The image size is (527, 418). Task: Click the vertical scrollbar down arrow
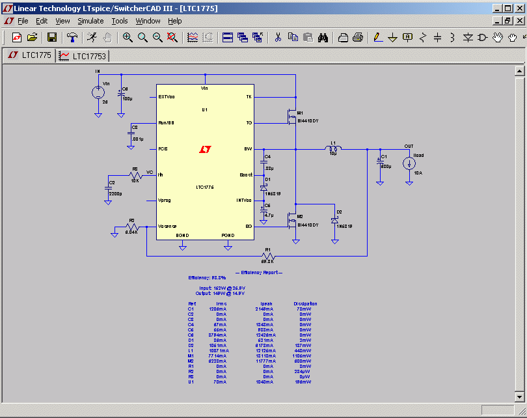coord(519,397)
